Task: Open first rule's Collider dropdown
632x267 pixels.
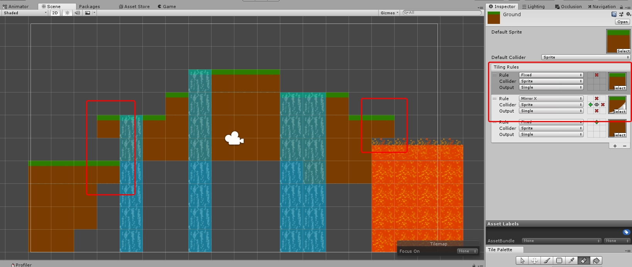Action: [551, 81]
